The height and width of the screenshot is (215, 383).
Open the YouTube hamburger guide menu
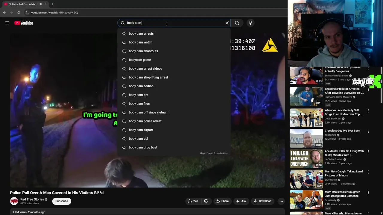click(7, 23)
